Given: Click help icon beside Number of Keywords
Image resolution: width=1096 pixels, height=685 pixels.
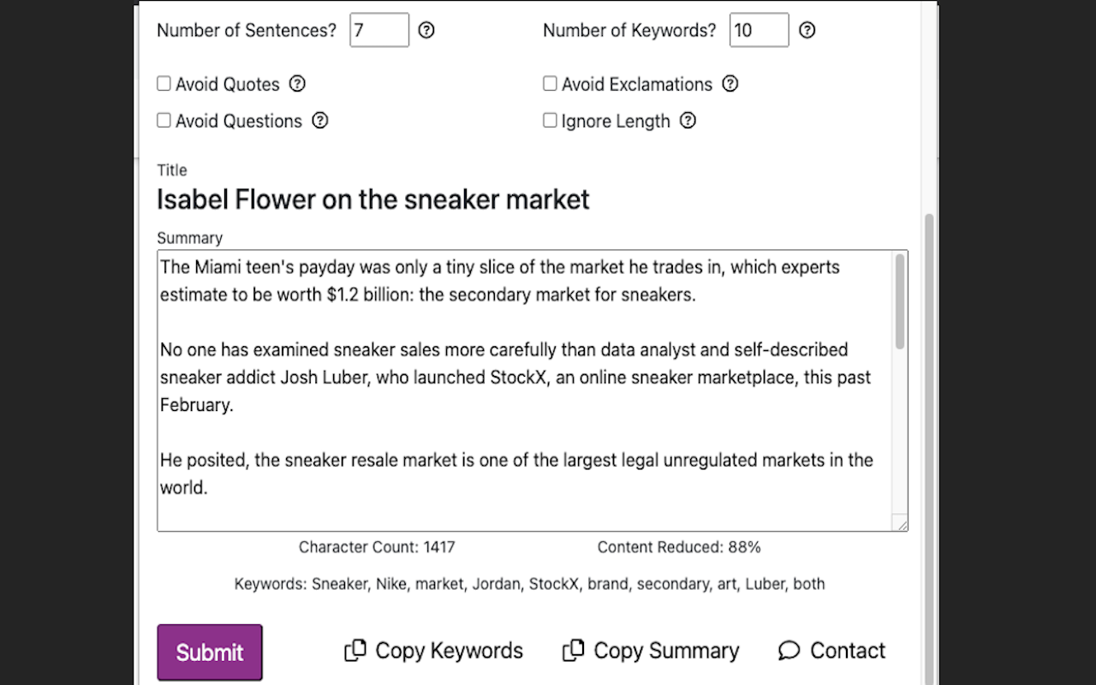Looking at the screenshot, I should point(807,30).
